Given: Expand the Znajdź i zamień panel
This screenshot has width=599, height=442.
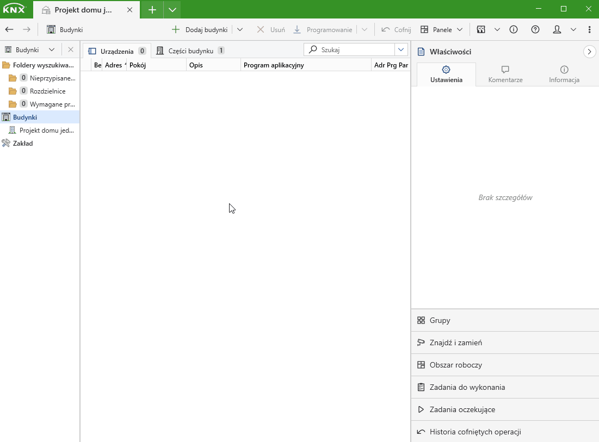Looking at the screenshot, I should point(455,343).
